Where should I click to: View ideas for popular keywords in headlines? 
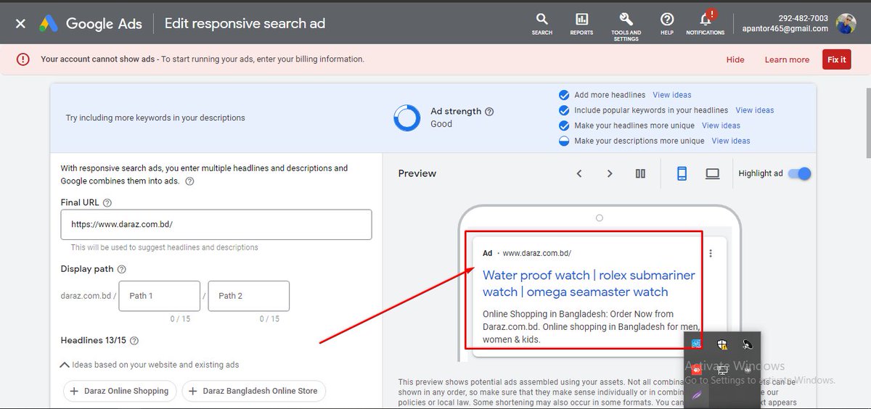[x=755, y=110]
